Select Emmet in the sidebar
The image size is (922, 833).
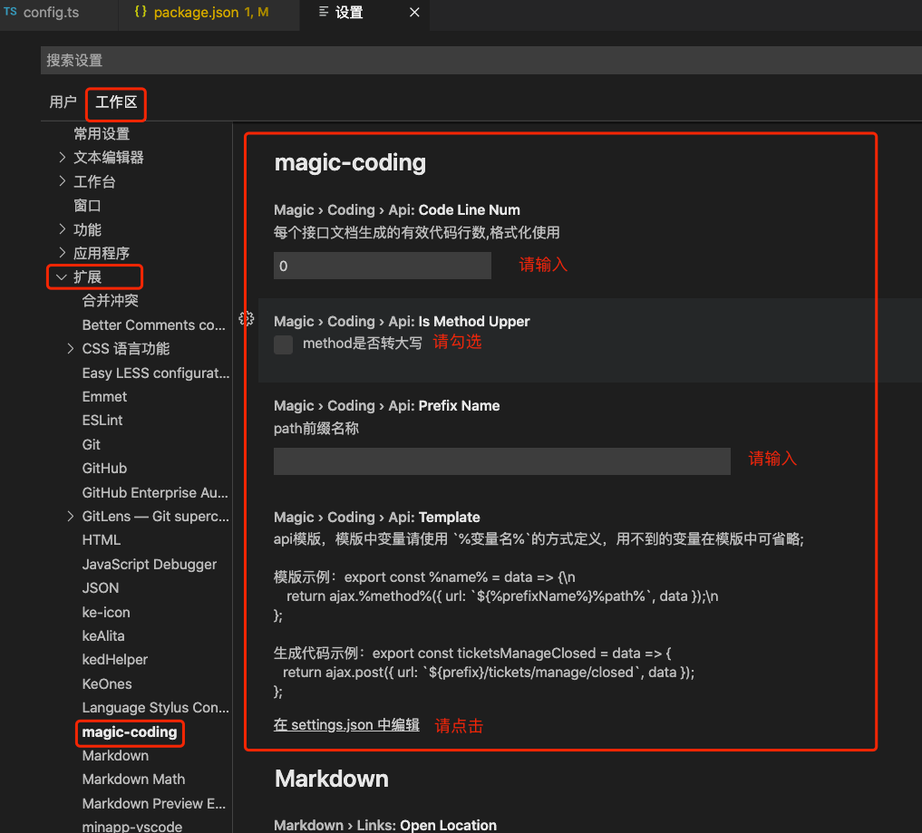(x=103, y=396)
